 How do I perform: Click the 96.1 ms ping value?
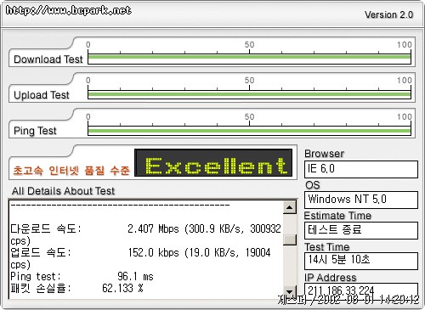click(x=135, y=276)
